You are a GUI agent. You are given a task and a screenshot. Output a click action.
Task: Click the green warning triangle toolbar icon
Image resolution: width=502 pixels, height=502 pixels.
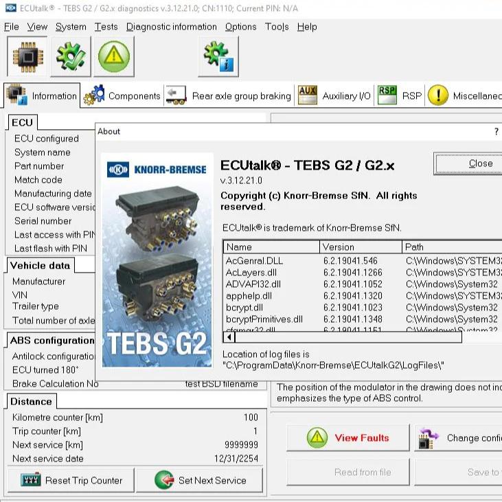[114, 57]
